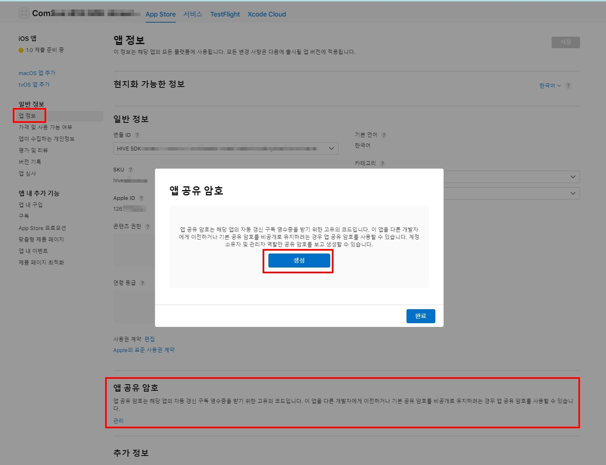Click the help icon beside Apple ID
Image resolution: width=606 pixels, height=465 pixels.
click(141, 198)
